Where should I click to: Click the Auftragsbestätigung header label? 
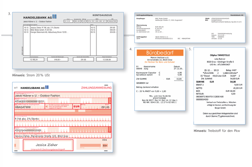(x=144, y=15)
